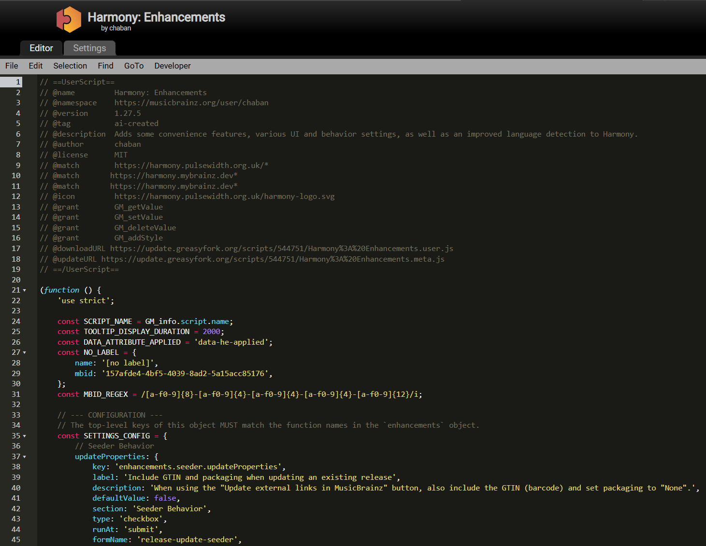
Task: Open the Edit menu
Action: click(36, 66)
